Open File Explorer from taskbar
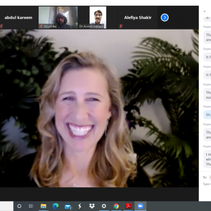Viewport: 211px width, 211px height. click(x=43, y=206)
